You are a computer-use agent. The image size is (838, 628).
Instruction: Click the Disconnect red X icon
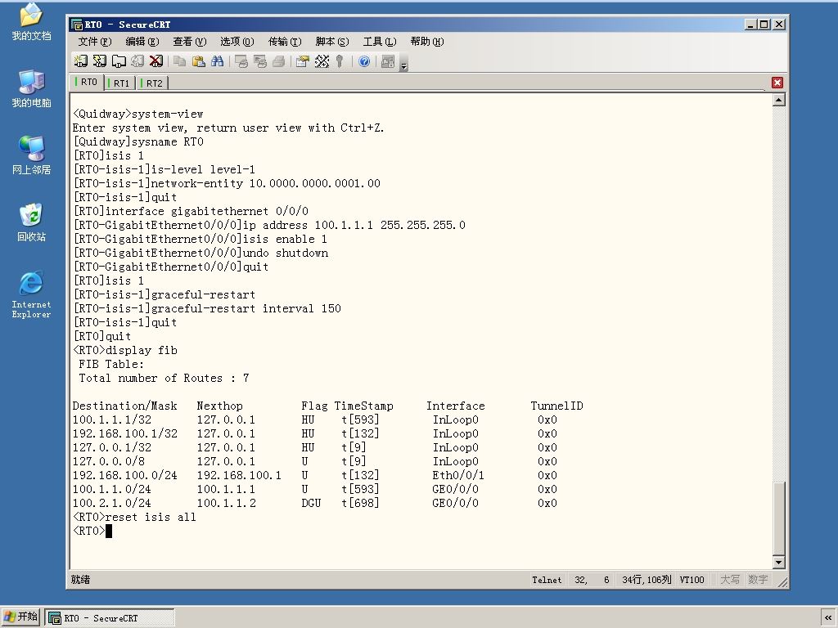(x=156, y=61)
